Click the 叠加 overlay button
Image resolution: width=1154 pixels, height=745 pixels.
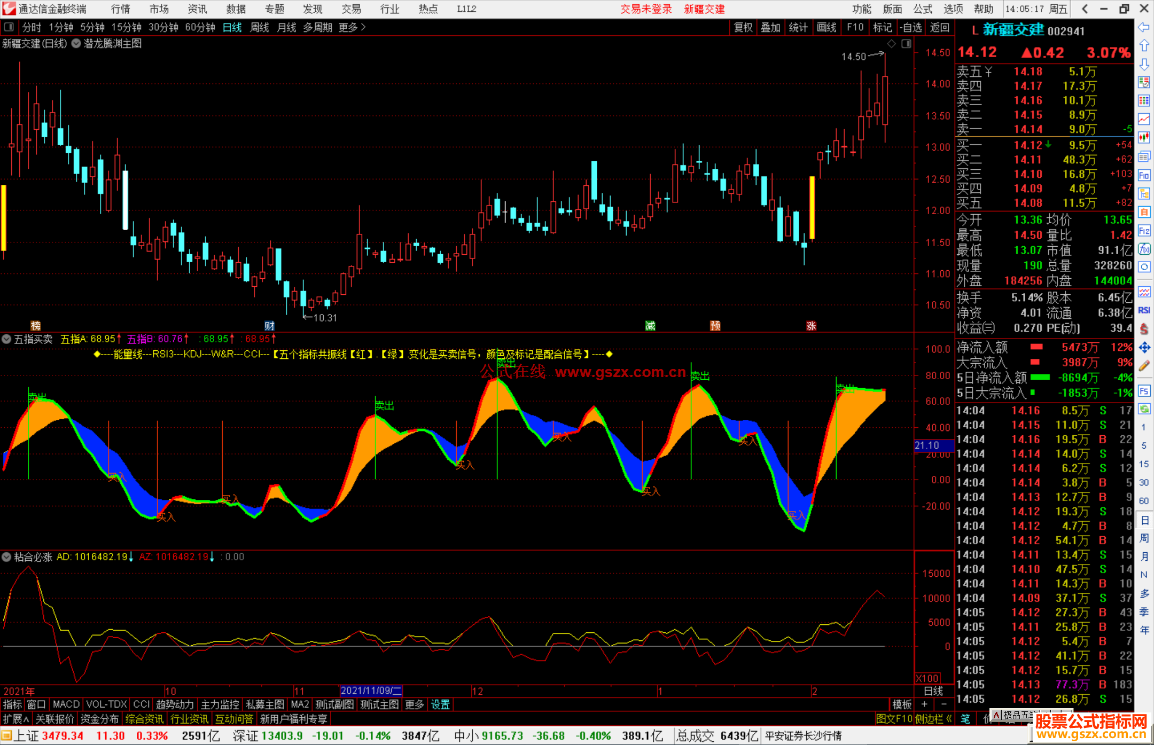tap(770, 27)
